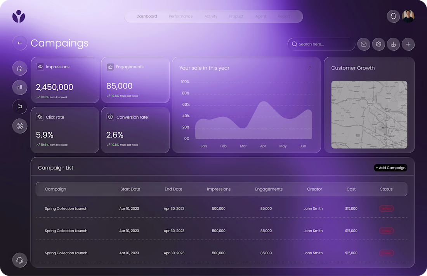Click the search magnifier icon
Viewport: 427px width, 276px height.
[x=294, y=44]
